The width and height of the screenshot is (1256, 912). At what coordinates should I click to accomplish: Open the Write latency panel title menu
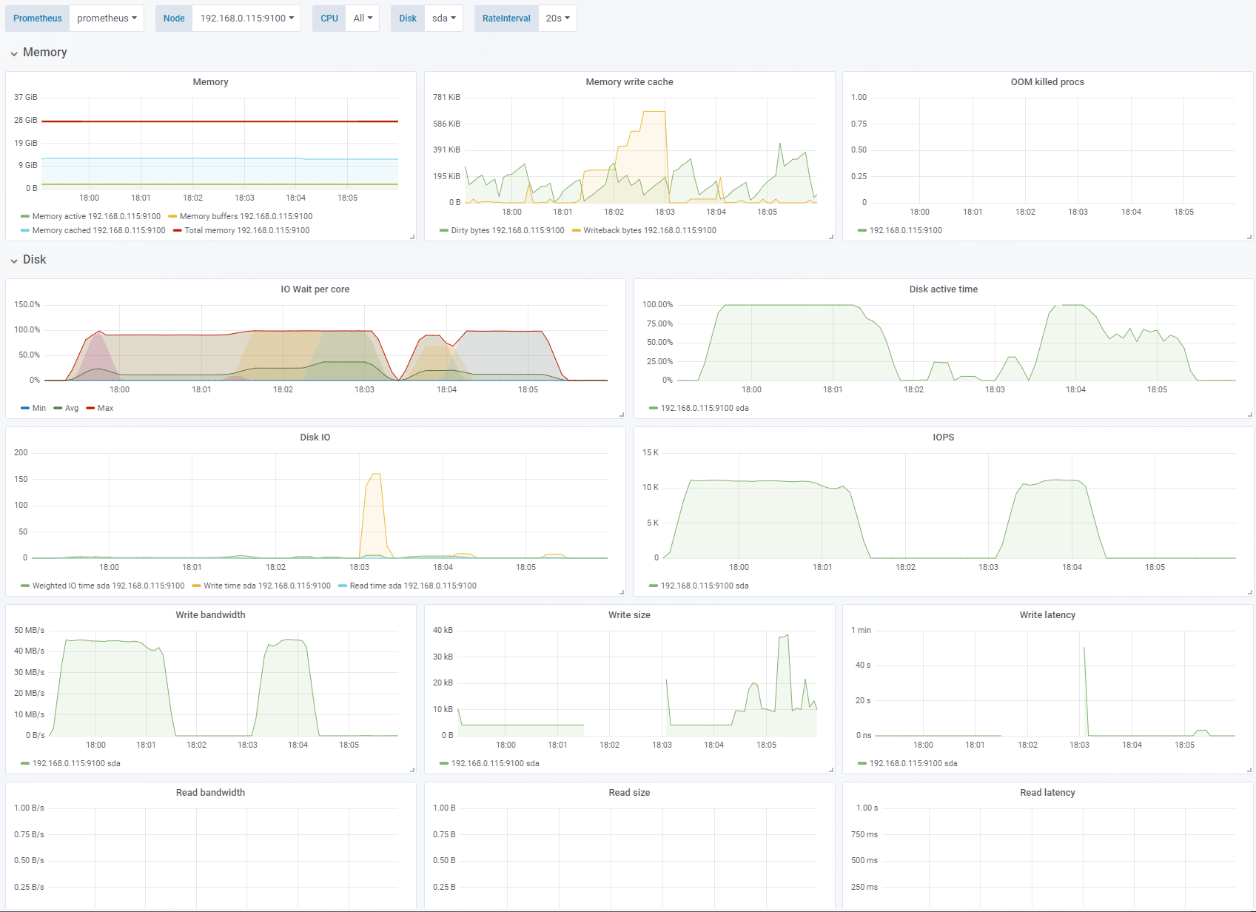coord(1047,615)
